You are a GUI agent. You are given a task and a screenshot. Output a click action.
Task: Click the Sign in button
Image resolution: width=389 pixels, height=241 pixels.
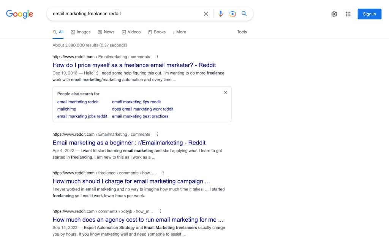[x=369, y=14]
